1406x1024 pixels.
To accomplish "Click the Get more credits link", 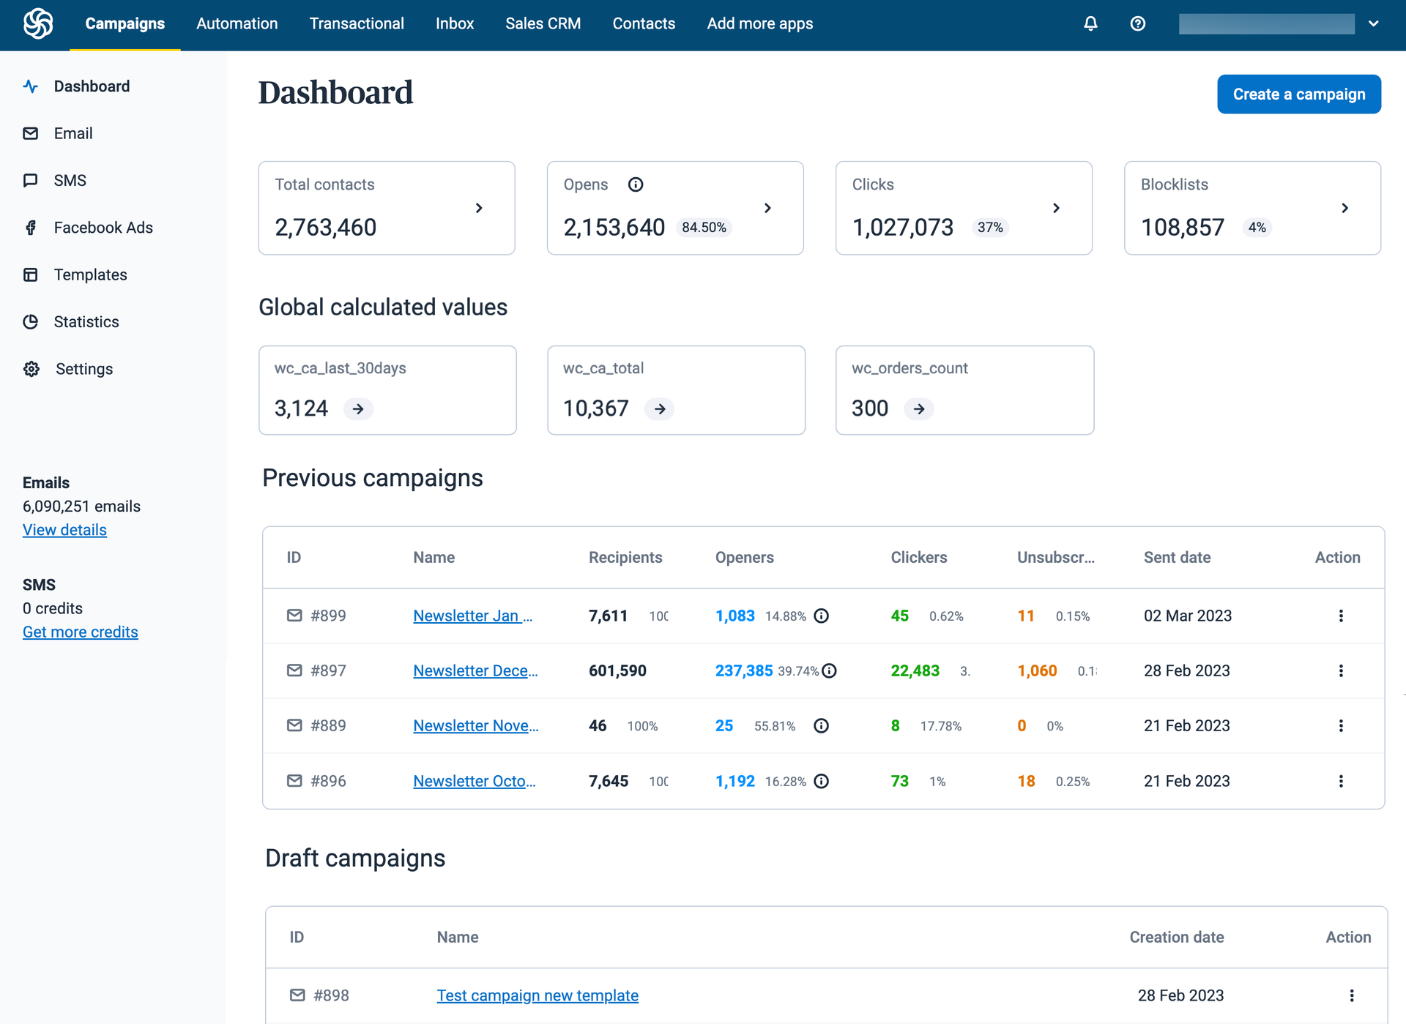I will (x=80, y=632).
